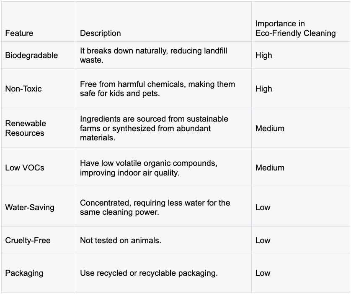The height and width of the screenshot is (295, 351).
Task: Click the Cruelty-Free cell
Action: 39,240
